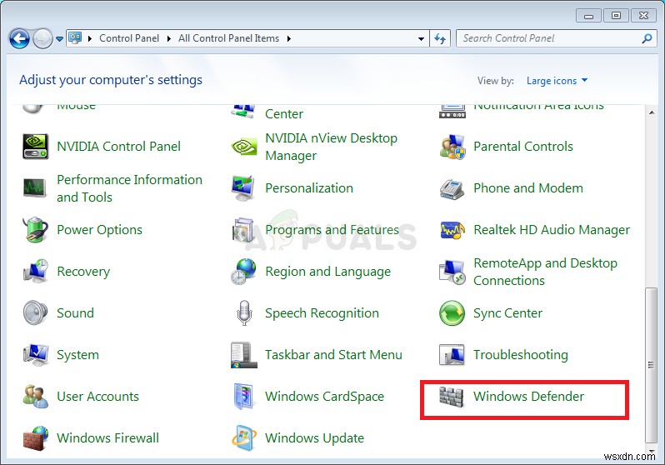Open the 'Realtek HD Audio Manager' link

point(552,229)
